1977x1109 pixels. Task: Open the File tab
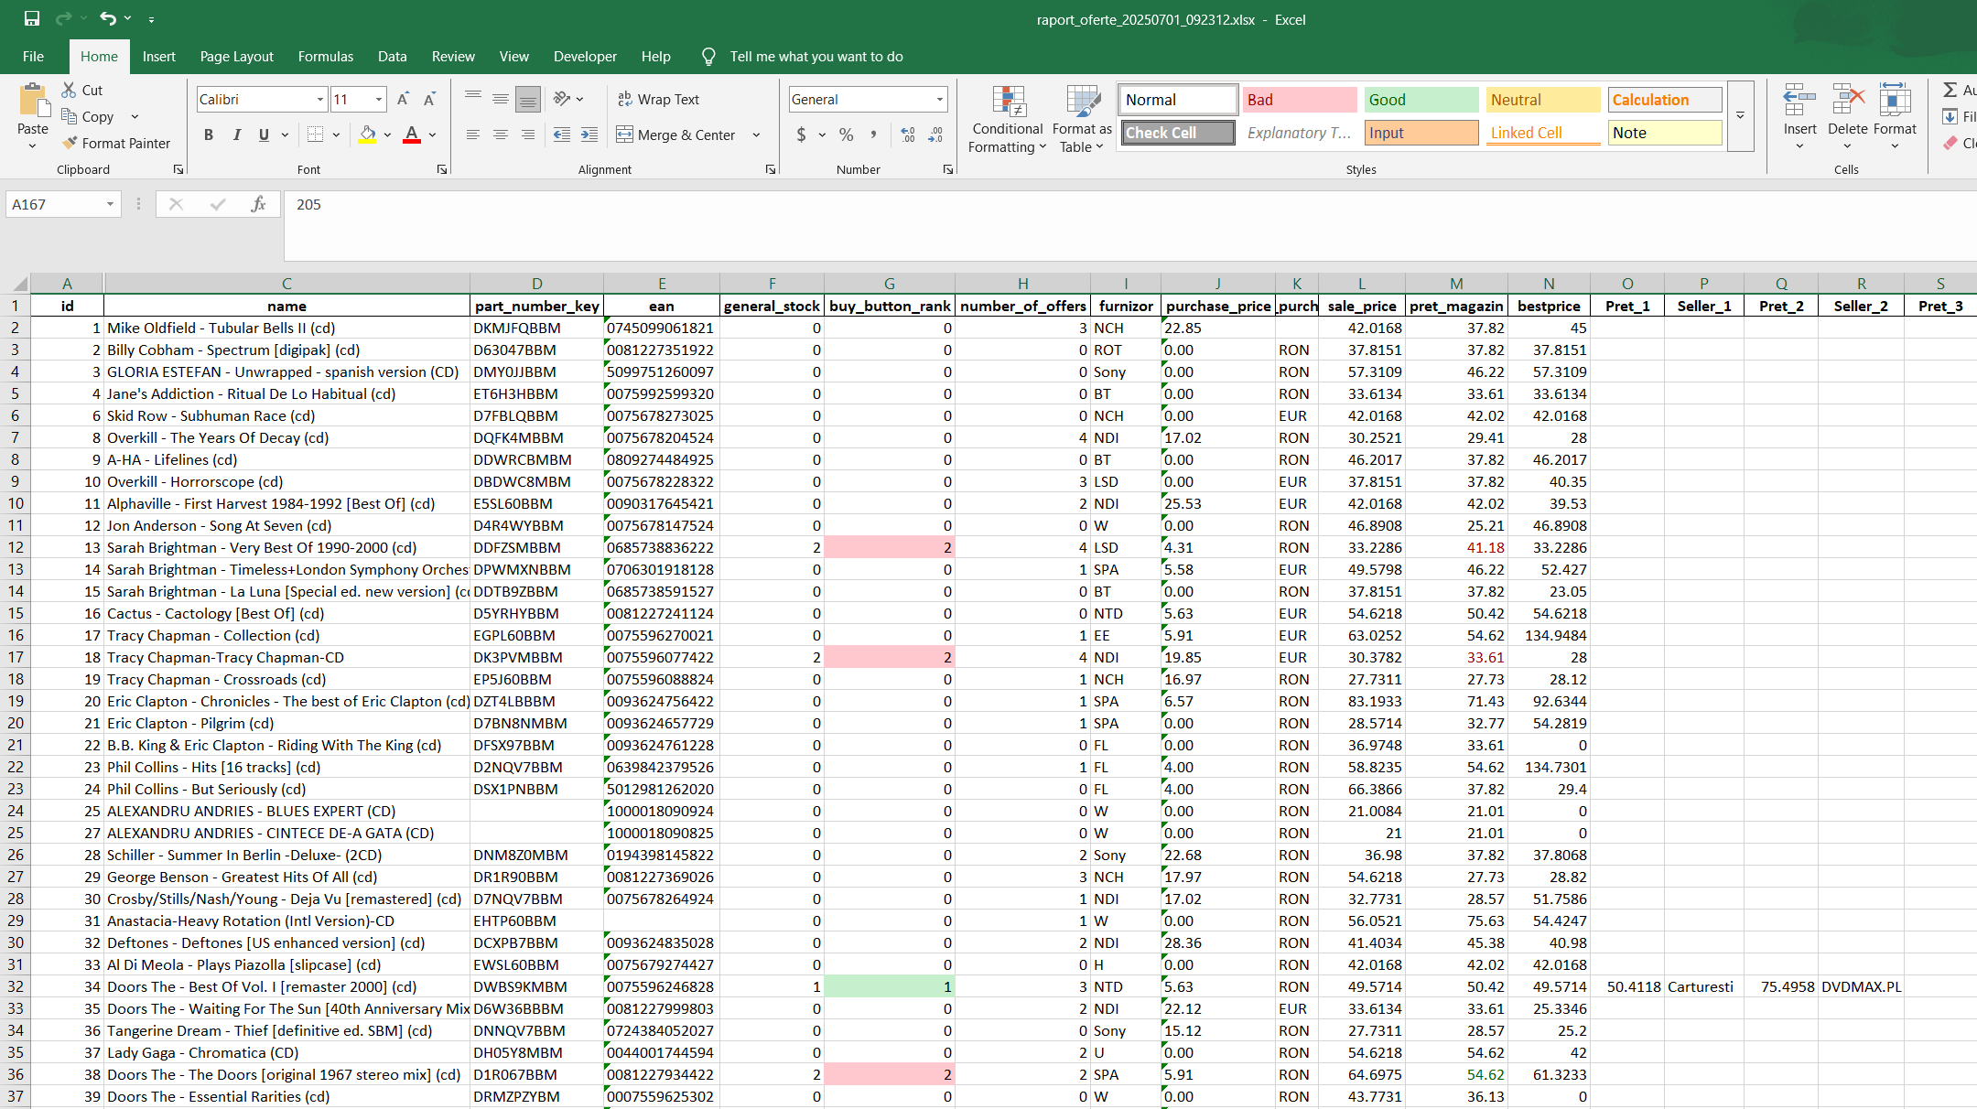(34, 56)
